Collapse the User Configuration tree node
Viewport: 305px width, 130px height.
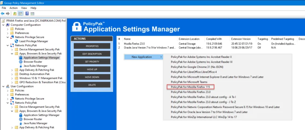pyautogui.click(x=3, y=86)
